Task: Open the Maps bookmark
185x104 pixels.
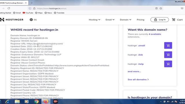Action: (39, 13)
